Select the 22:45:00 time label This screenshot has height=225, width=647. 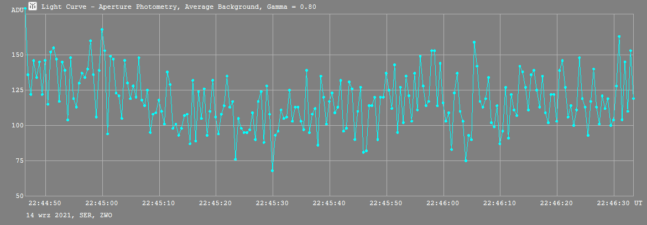pos(102,203)
